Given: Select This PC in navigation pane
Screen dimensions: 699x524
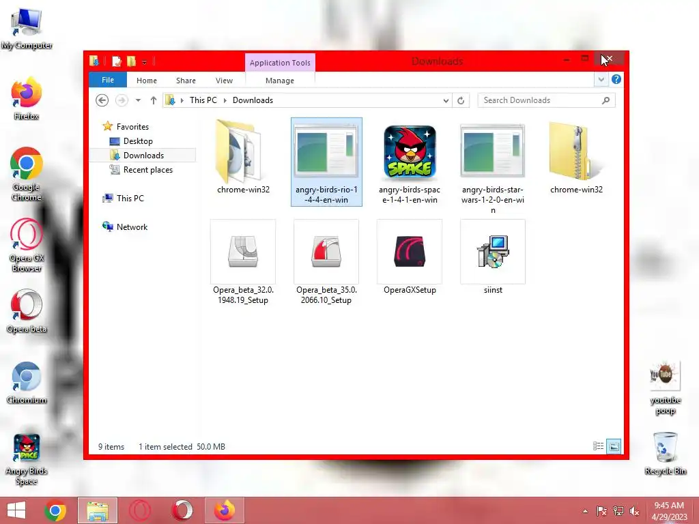Looking at the screenshot, I should tap(130, 199).
